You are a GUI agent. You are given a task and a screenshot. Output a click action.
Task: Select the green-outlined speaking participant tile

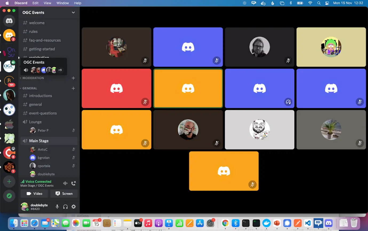(x=188, y=88)
